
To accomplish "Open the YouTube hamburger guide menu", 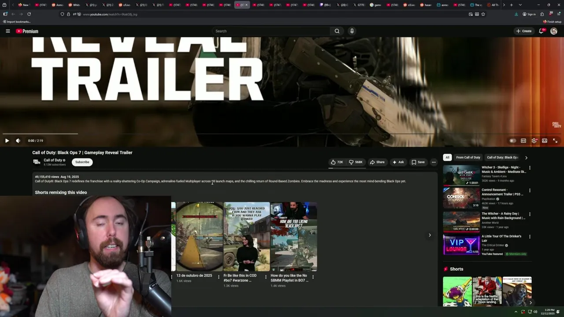I will click(7, 31).
